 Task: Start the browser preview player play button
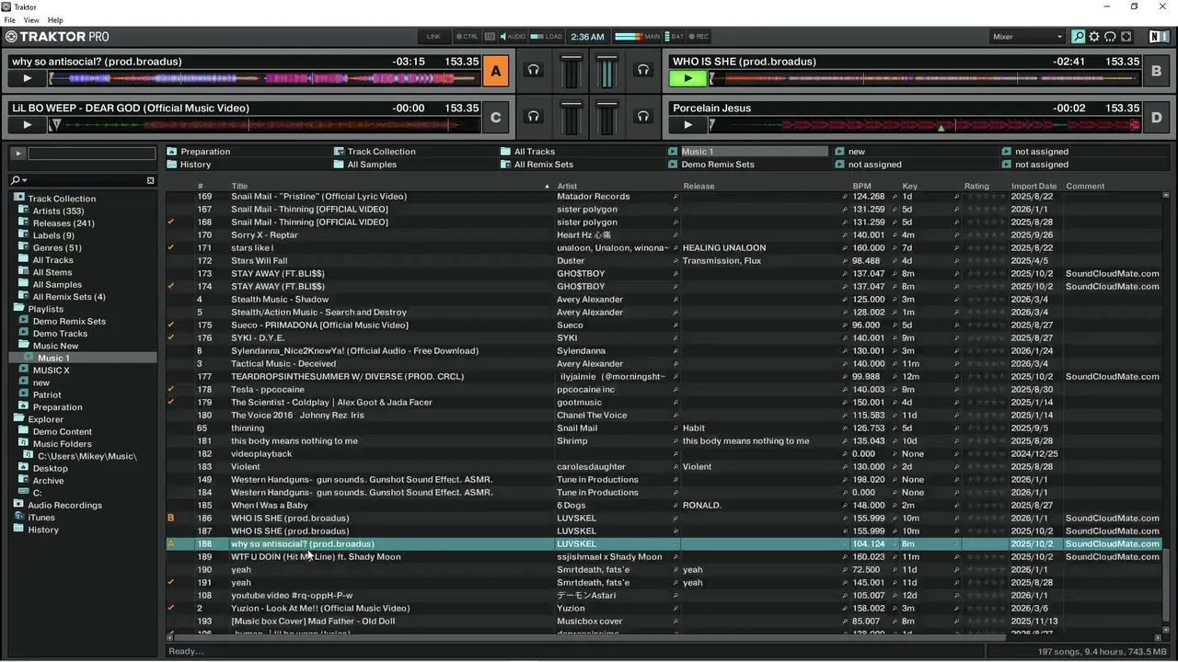tap(17, 154)
